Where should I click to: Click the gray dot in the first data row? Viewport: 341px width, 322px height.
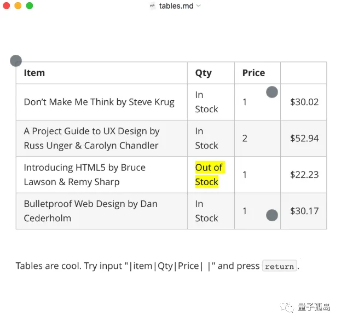(271, 92)
